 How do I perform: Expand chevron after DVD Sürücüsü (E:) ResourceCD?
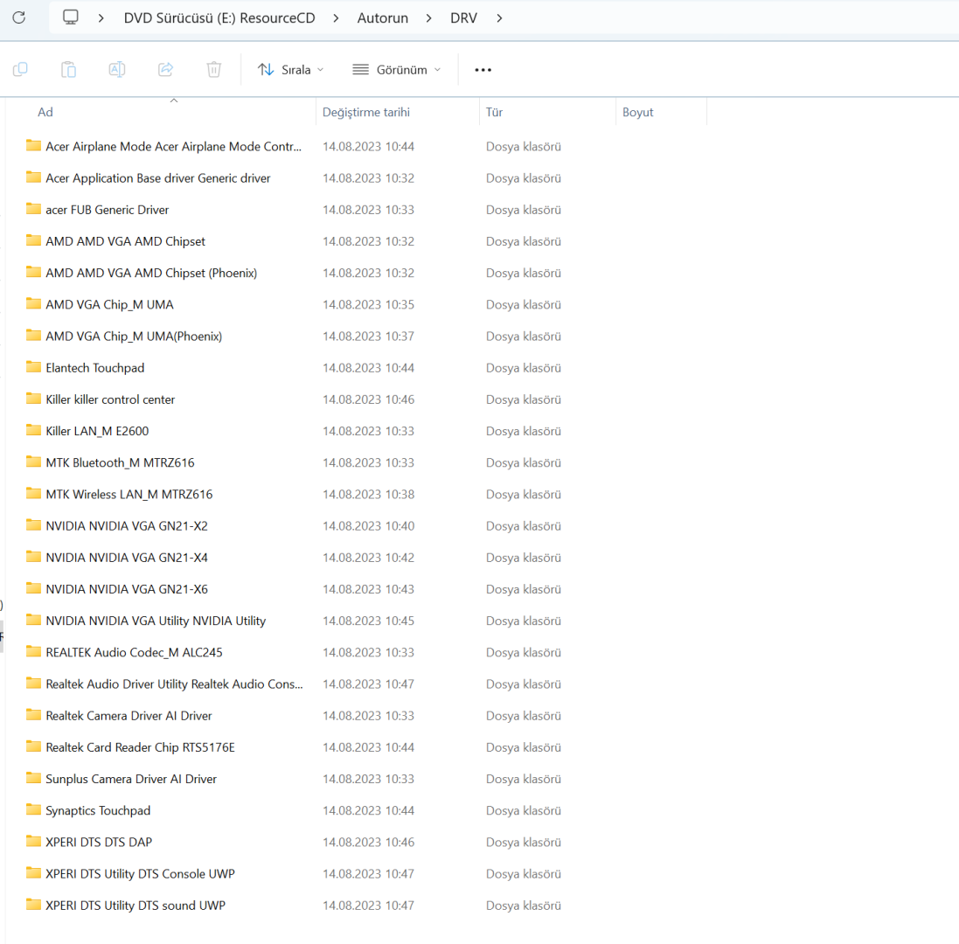point(336,18)
